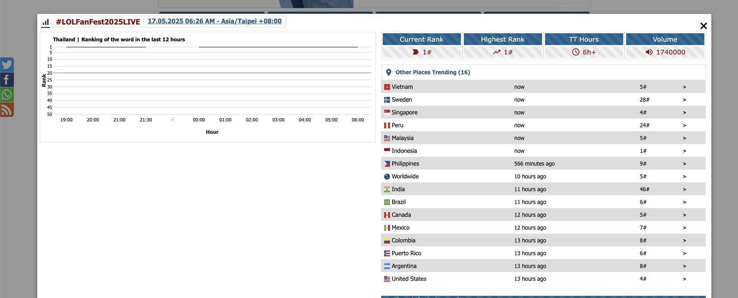Click the Peru flag icon

click(387, 125)
